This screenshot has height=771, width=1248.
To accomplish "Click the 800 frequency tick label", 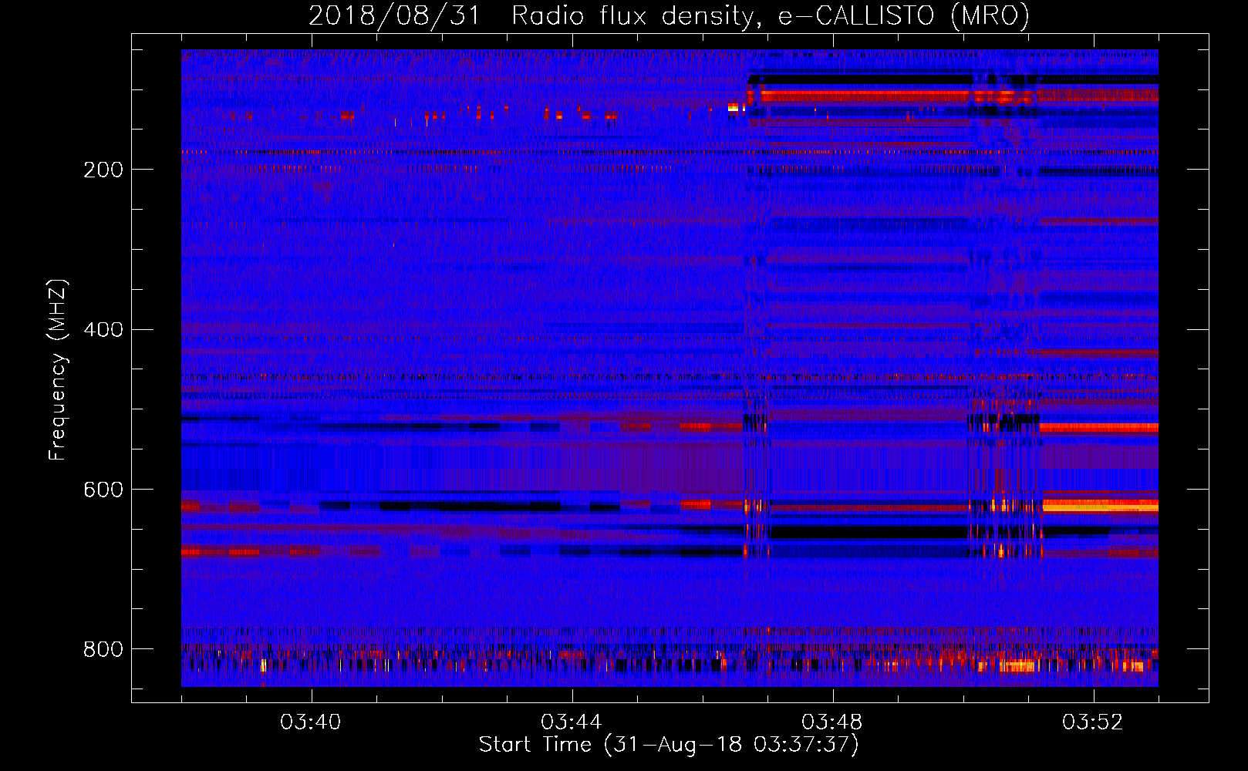I will pos(103,649).
